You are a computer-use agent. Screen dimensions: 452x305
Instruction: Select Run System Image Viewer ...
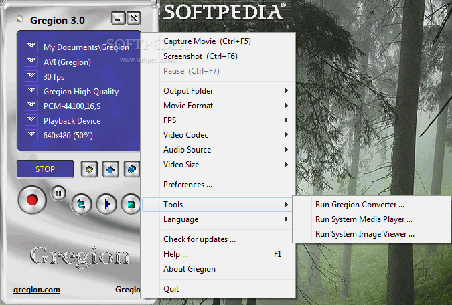371,234
